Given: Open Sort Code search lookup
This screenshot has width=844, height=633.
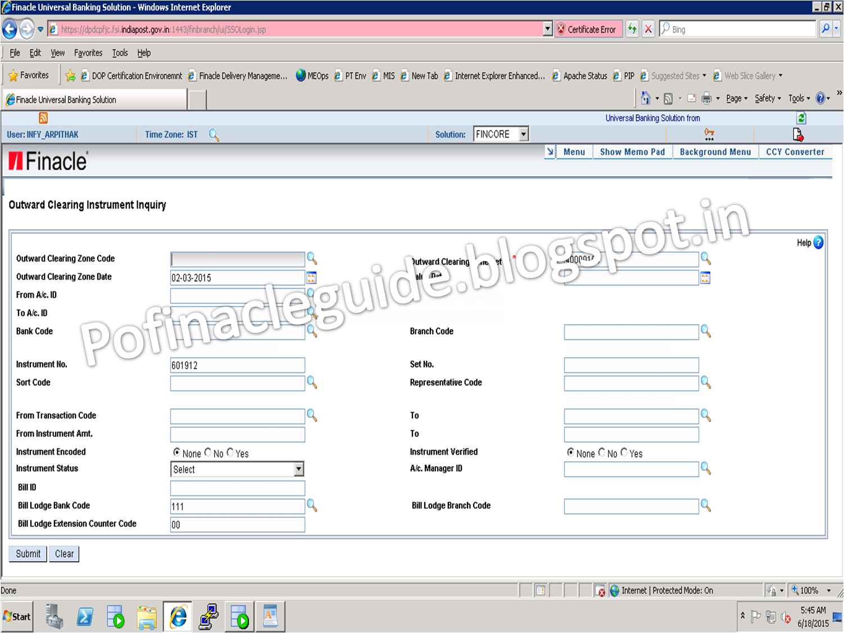Looking at the screenshot, I should coord(312,382).
